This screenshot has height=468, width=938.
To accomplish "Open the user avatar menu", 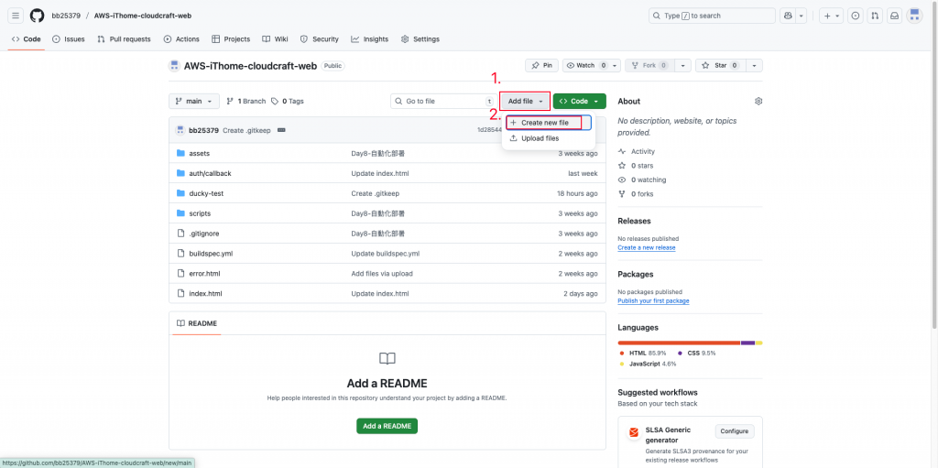I will coord(914,16).
